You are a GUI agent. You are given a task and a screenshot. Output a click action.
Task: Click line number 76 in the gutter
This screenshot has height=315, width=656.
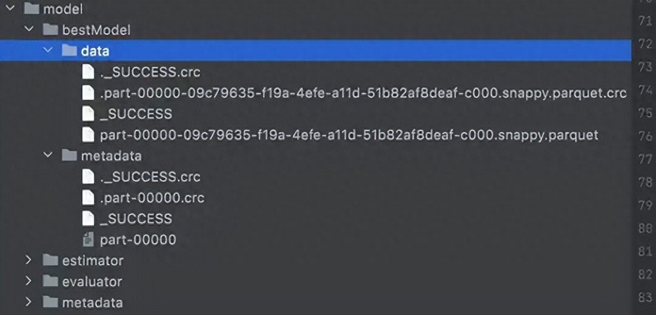coord(646,136)
